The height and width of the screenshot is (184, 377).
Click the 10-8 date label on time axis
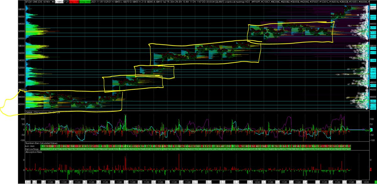click(x=181, y=182)
